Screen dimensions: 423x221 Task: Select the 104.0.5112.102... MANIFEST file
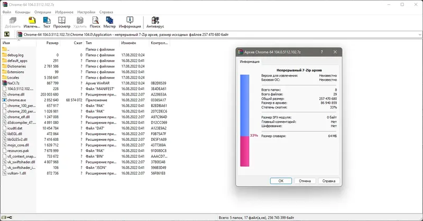coord(85,89)
